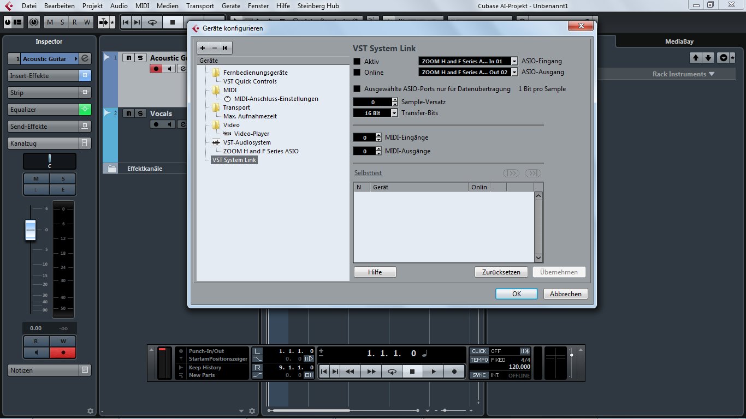Click the Abbrechen button
Screen dimensions: 746x419
coord(566,294)
